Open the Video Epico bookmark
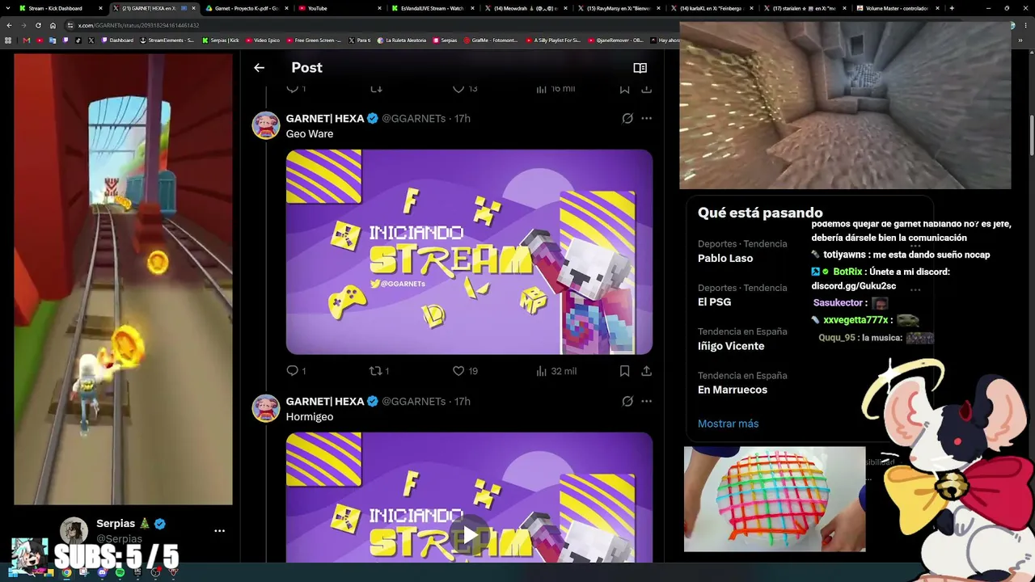This screenshot has height=582, width=1035. pyautogui.click(x=263, y=40)
